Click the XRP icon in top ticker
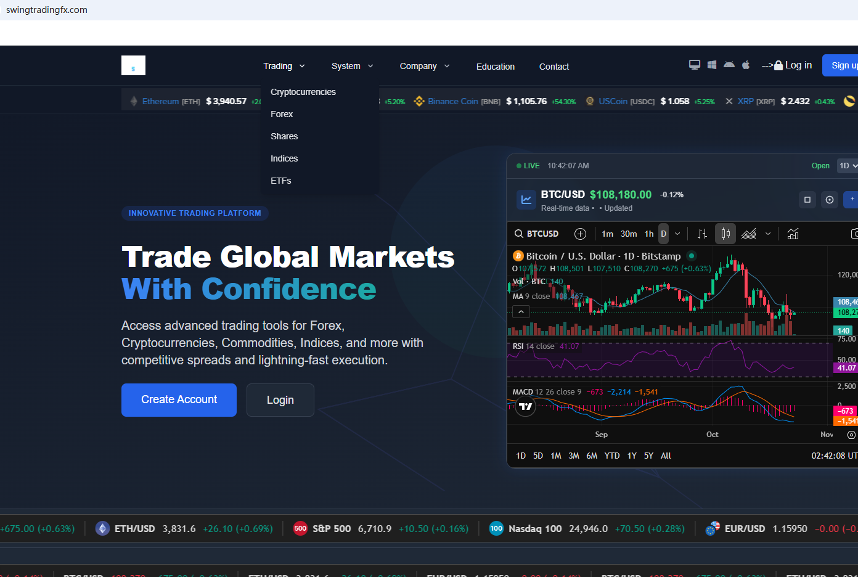Screen dimensions: 858x577 pos(729,101)
